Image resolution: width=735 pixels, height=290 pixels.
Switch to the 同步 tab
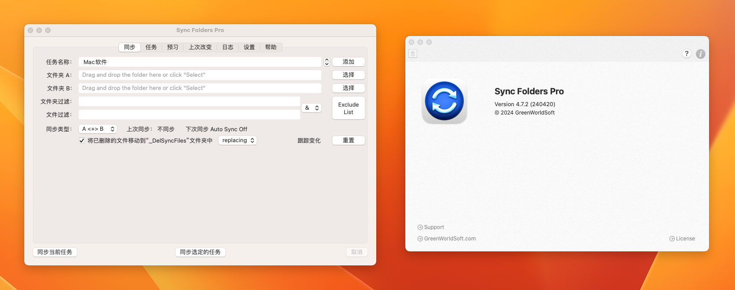[130, 47]
